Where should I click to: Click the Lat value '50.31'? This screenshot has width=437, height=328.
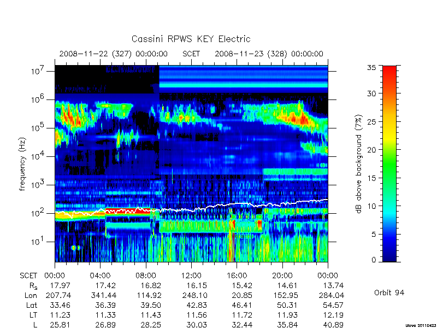pos(287,305)
